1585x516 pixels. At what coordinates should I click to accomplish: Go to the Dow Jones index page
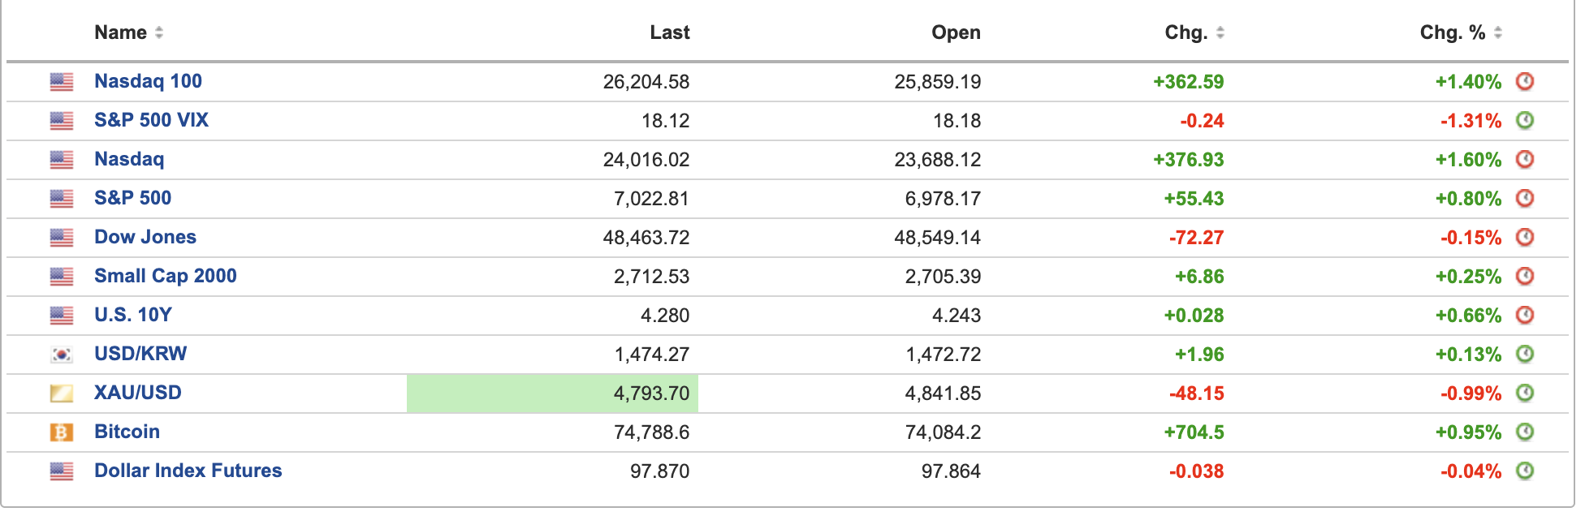pos(145,237)
